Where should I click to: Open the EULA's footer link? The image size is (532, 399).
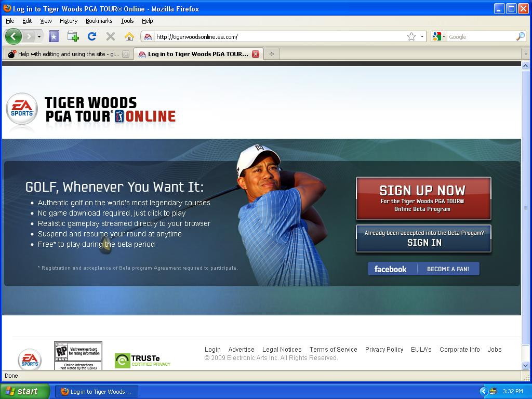421,350
